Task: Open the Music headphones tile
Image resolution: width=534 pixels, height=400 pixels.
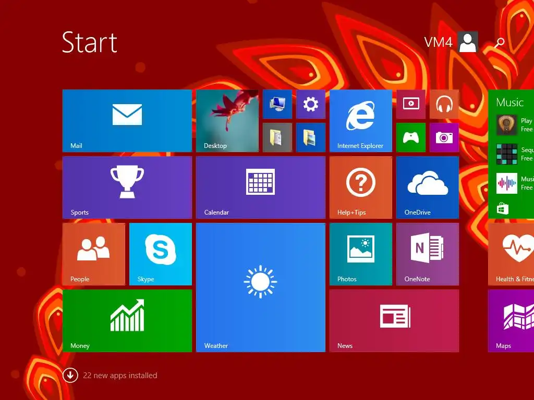Action: [444, 104]
